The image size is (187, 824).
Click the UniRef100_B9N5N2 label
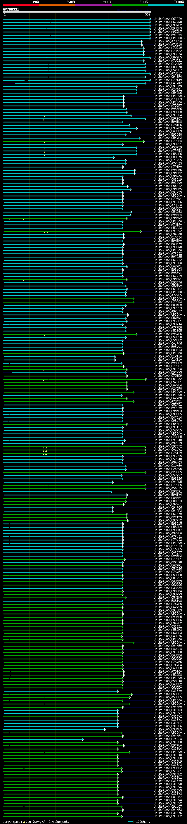(168, 218)
